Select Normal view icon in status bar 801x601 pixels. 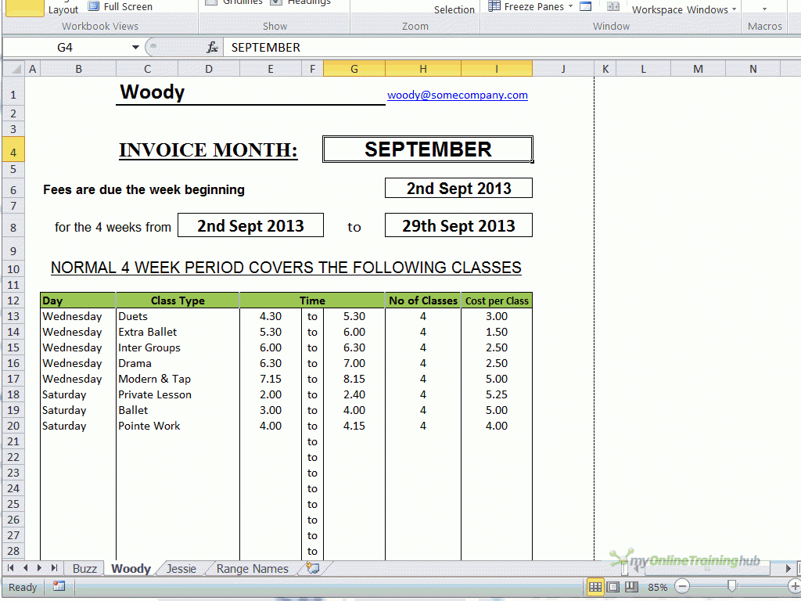[x=595, y=587]
